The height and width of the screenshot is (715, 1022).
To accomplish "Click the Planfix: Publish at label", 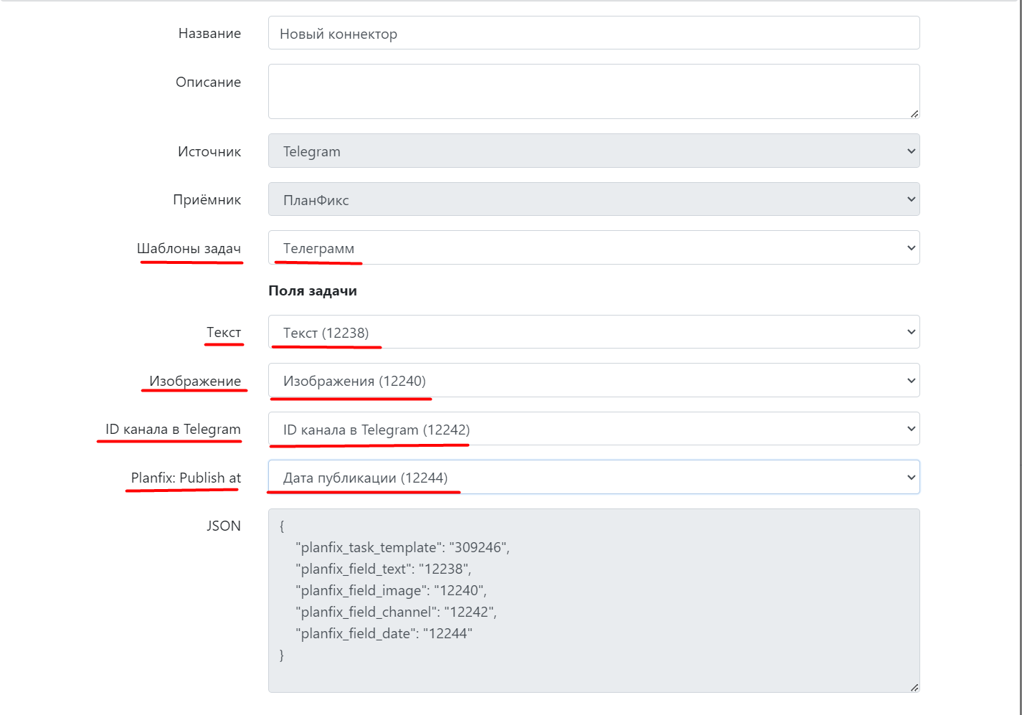I will click(x=186, y=478).
